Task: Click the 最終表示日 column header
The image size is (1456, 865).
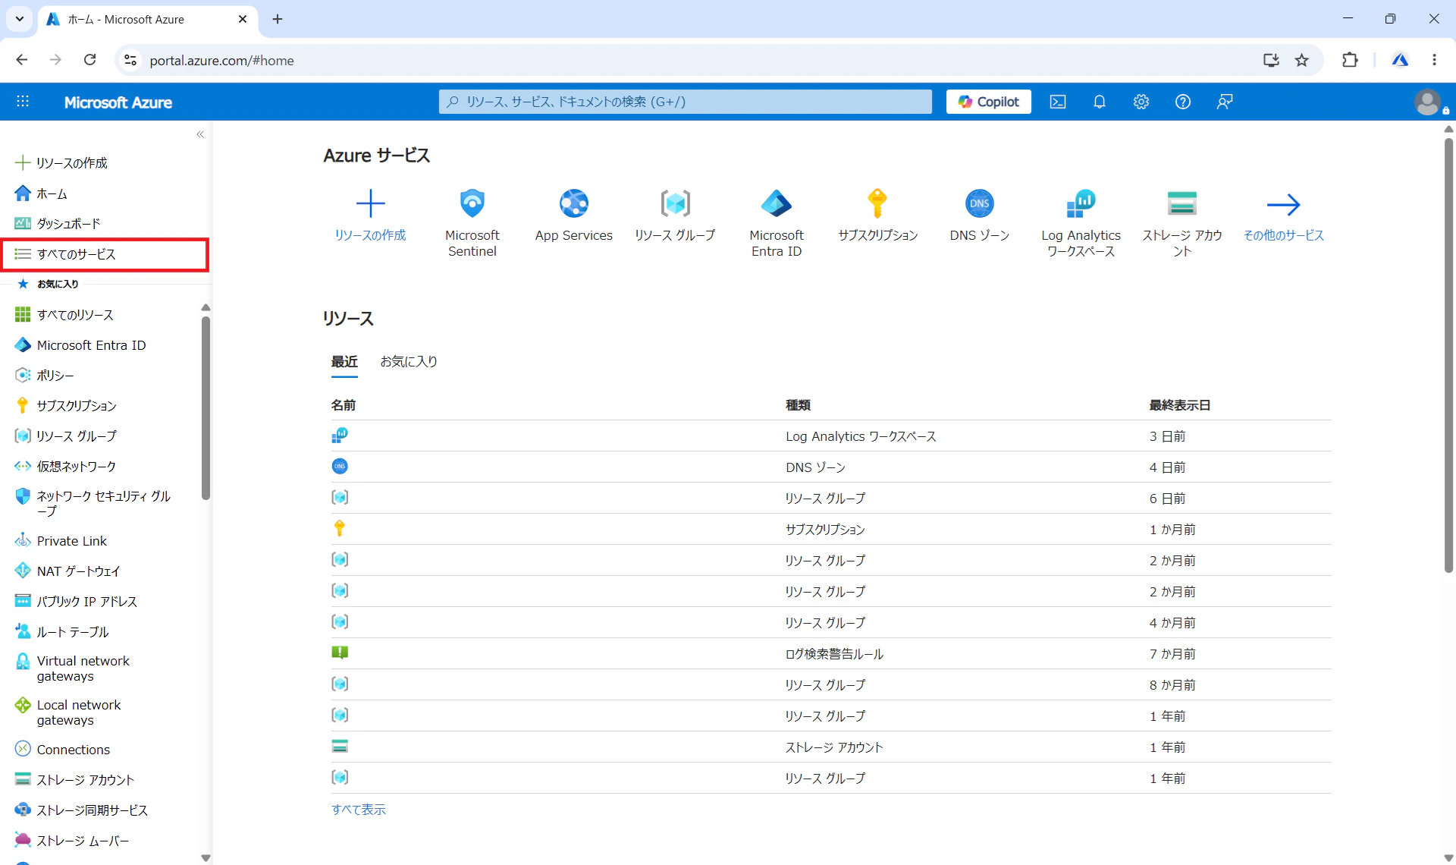Action: click(x=1180, y=405)
